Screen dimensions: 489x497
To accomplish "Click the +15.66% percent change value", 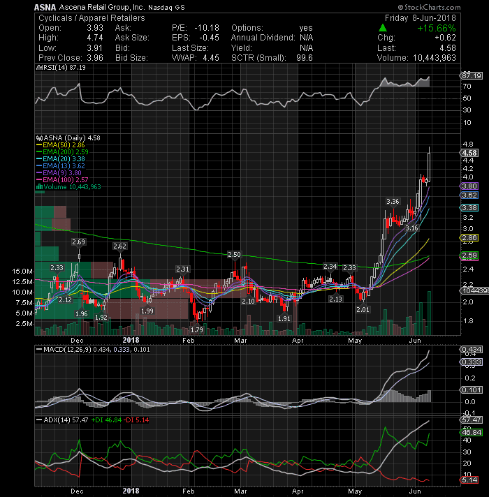I will coord(437,28).
